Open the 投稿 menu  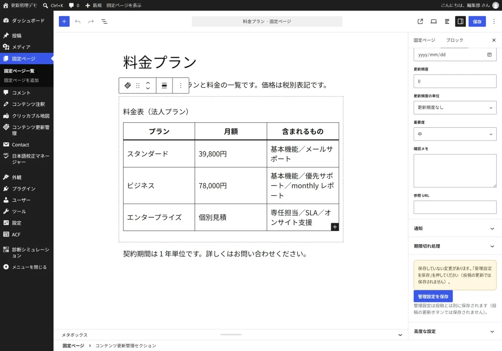[x=26, y=35]
